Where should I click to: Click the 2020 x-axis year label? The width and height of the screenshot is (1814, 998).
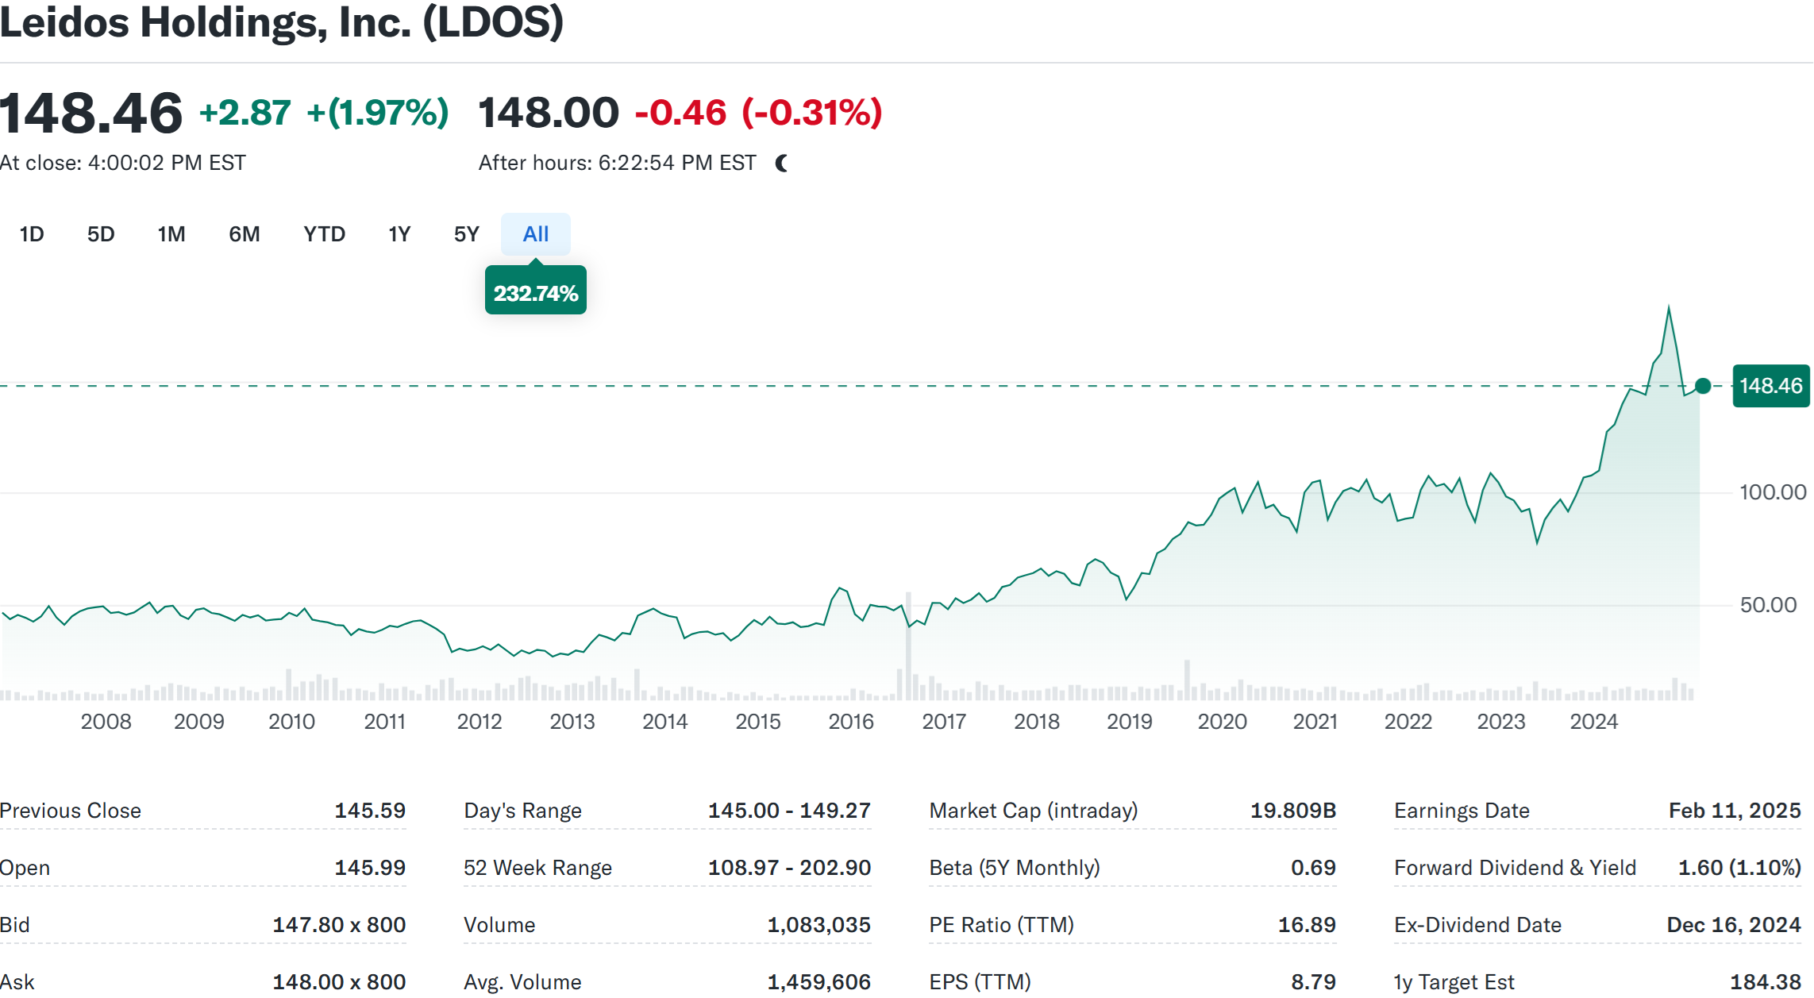click(1223, 722)
